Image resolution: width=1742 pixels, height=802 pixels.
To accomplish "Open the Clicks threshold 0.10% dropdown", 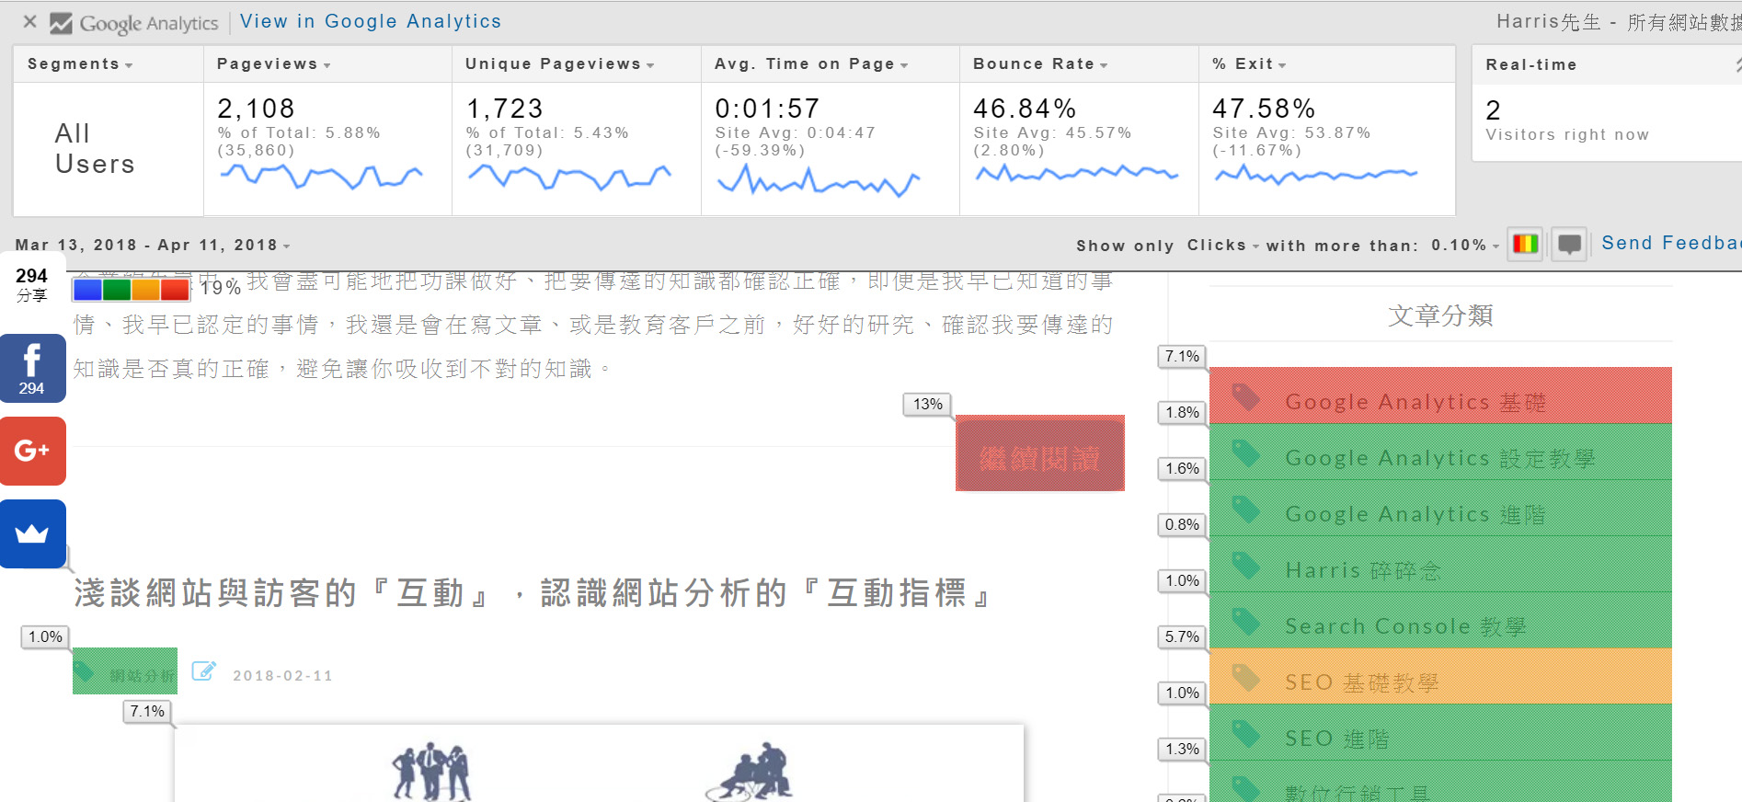I will pyautogui.click(x=1464, y=246).
